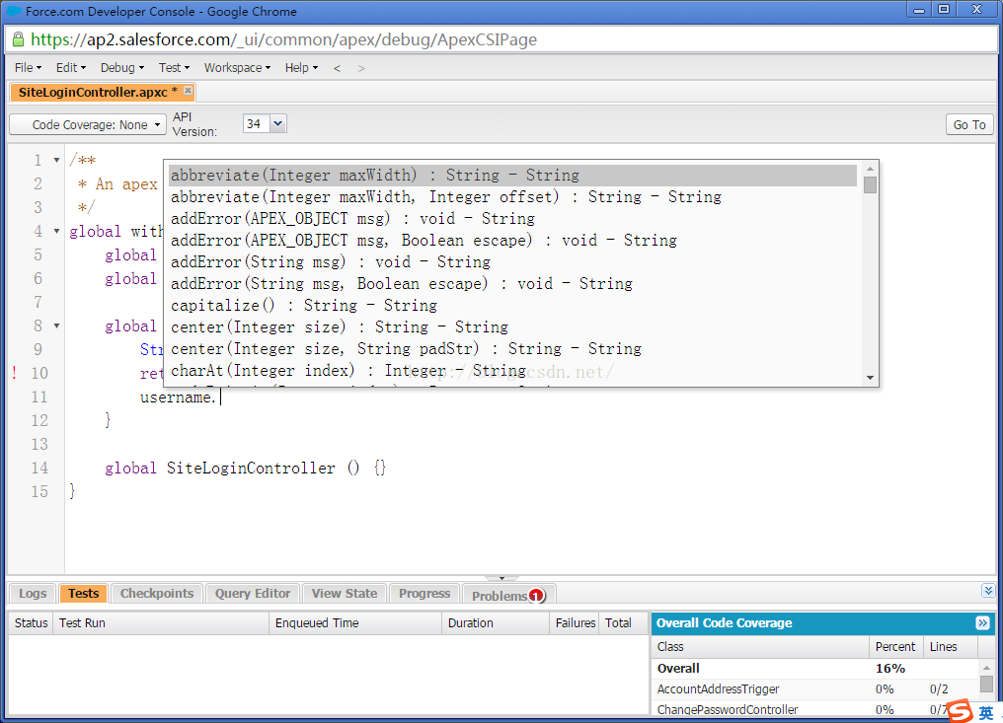Sort by Status column header

coord(31,623)
